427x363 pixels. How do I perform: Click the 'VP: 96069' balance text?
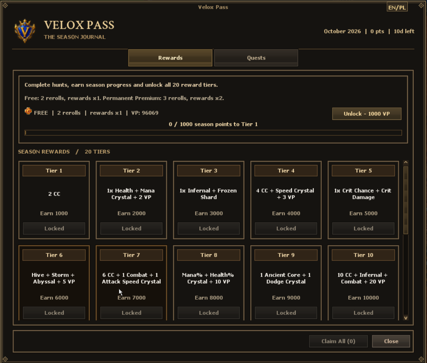(x=145, y=113)
